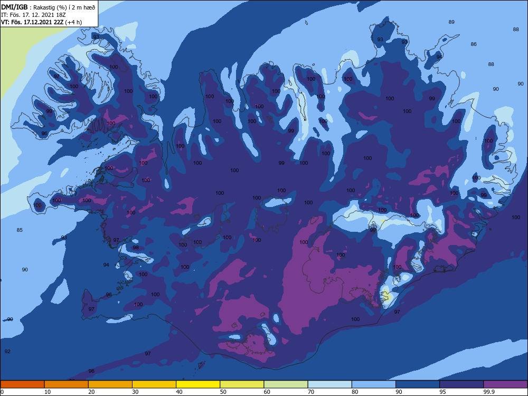Click the legend tick label '95'
This screenshot has width=528, height=396.
tap(443, 392)
